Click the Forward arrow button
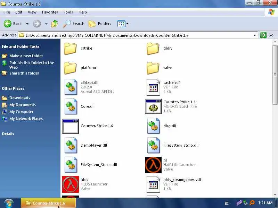The width and height of the screenshot is (278, 208). [x=37, y=24]
